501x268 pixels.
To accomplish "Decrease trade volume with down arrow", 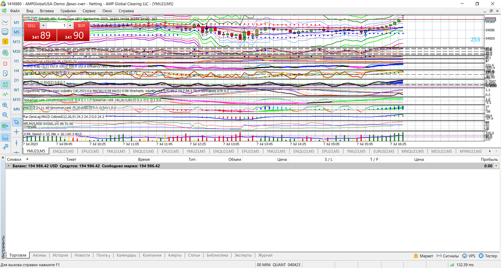I will click(x=43, y=26).
